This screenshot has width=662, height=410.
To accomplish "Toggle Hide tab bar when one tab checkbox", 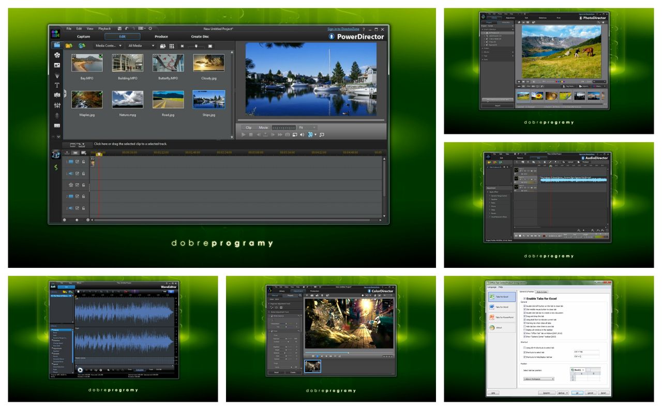I will pyautogui.click(x=524, y=326).
